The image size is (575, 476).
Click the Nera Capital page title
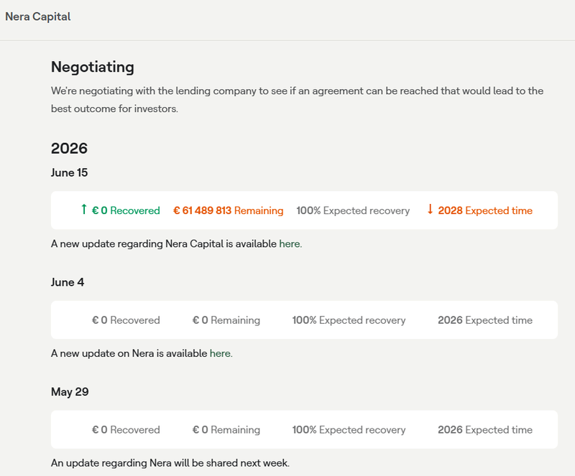[38, 17]
